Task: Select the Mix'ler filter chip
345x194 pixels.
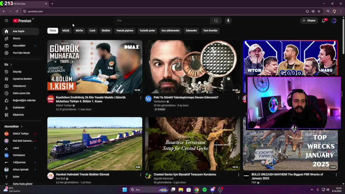Action: tap(80, 30)
